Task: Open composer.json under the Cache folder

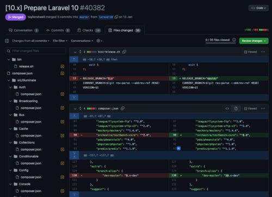Action: point(31,136)
